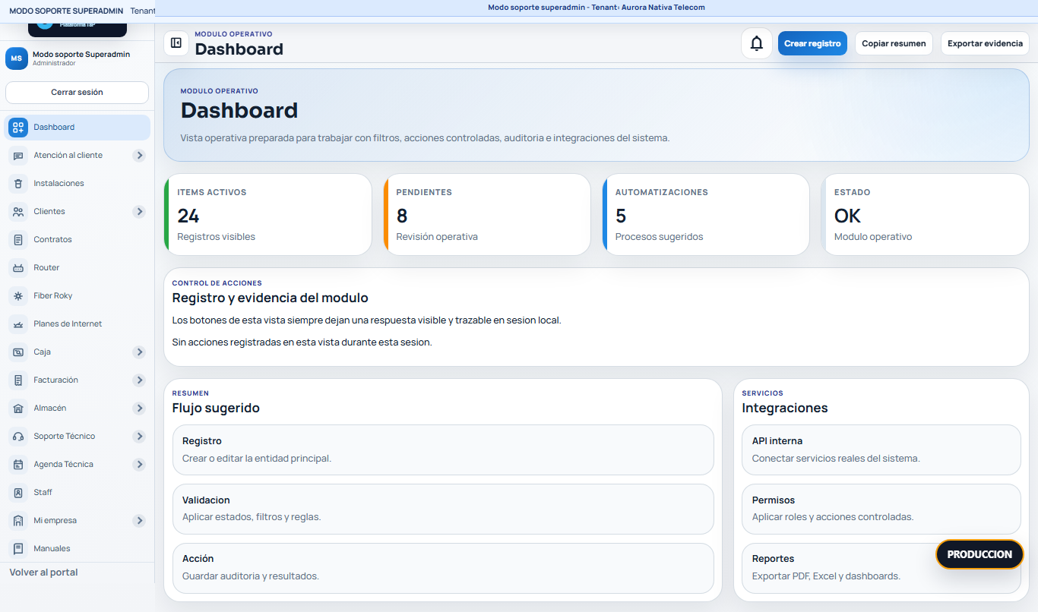Open the Manuales menu item

77,549
